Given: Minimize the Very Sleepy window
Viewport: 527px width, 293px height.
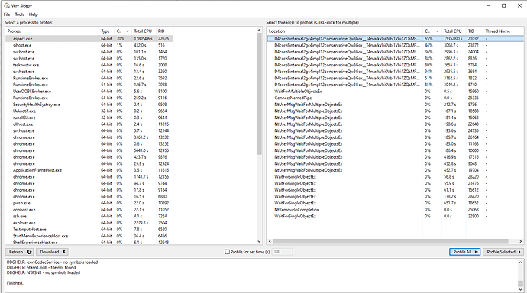Looking at the screenshot, I should [488, 5].
